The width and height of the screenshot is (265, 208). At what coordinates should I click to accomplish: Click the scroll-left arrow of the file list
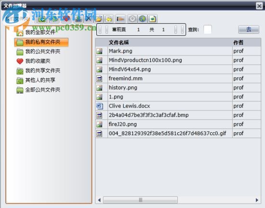(x=99, y=200)
